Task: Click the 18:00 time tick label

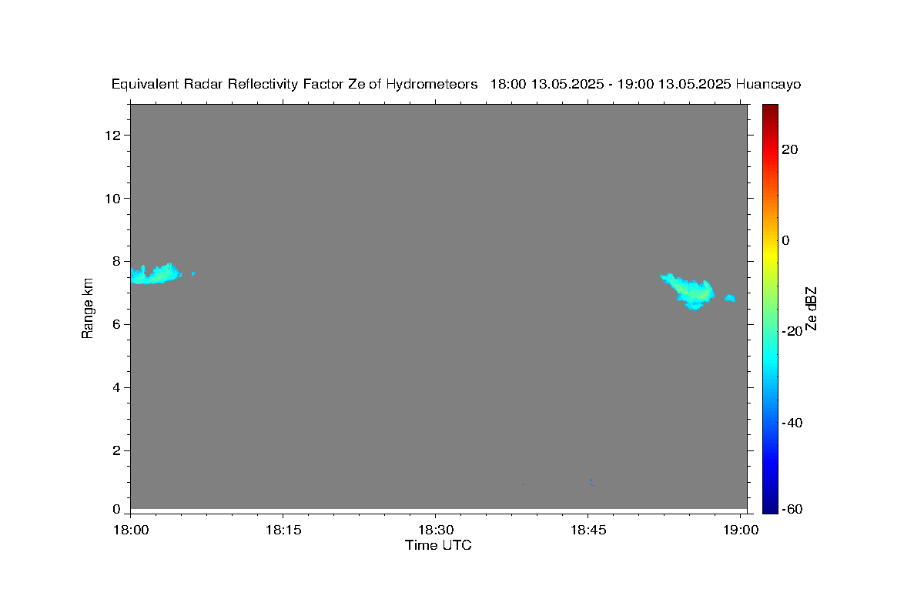Action: pos(130,530)
